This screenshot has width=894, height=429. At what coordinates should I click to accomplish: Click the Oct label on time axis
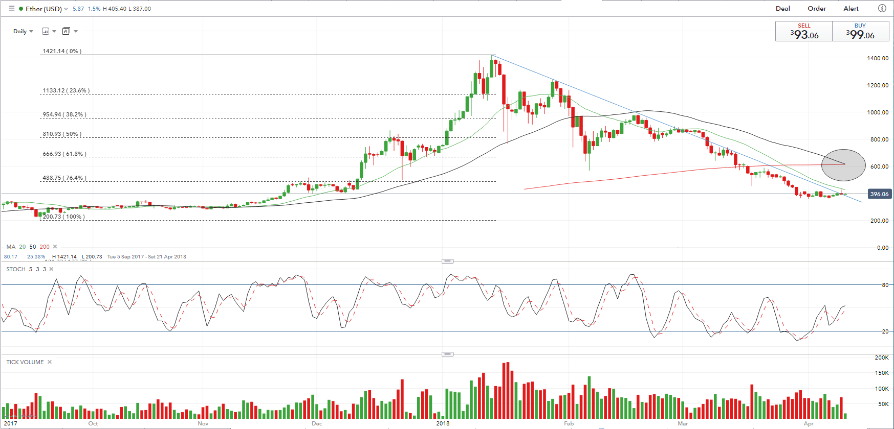[93, 423]
